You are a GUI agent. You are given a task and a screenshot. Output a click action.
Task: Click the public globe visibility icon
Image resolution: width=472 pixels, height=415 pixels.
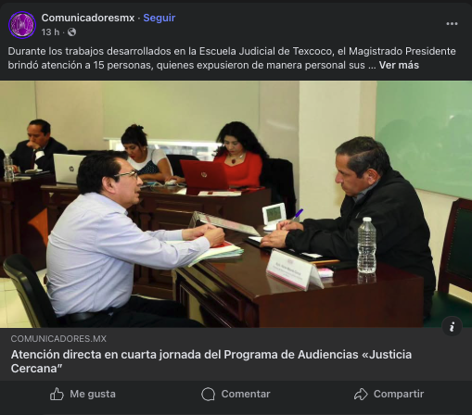[71, 32]
